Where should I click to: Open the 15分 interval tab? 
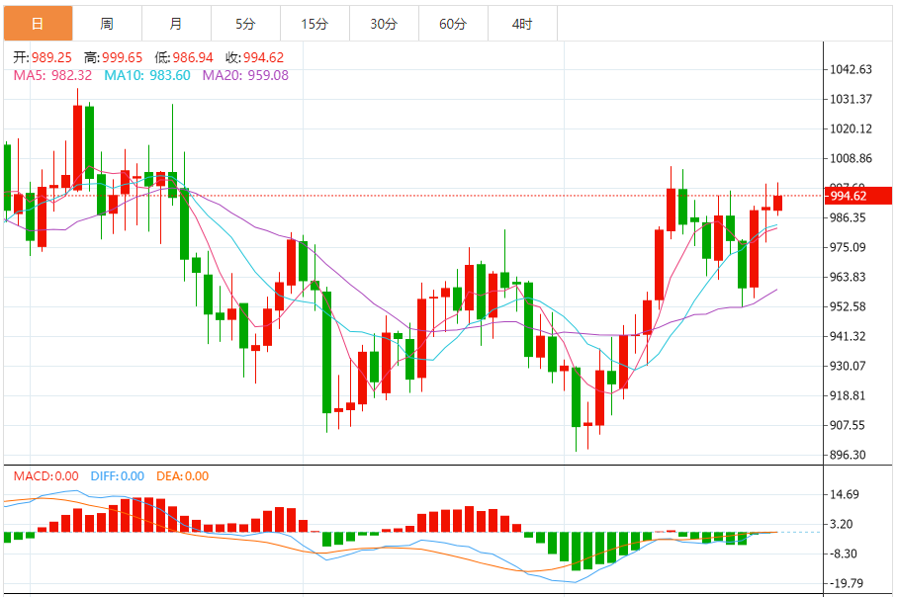[x=314, y=24]
